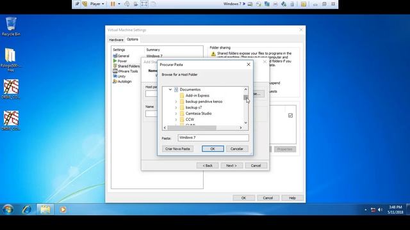Screen dimensions: 410x230
Task: Select Shared Folders in Settings list
Action: (126, 66)
